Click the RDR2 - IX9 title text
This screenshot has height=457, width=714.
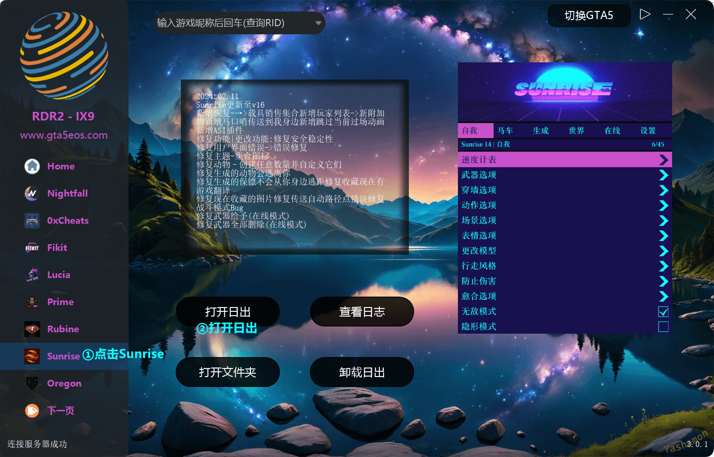click(63, 116)
